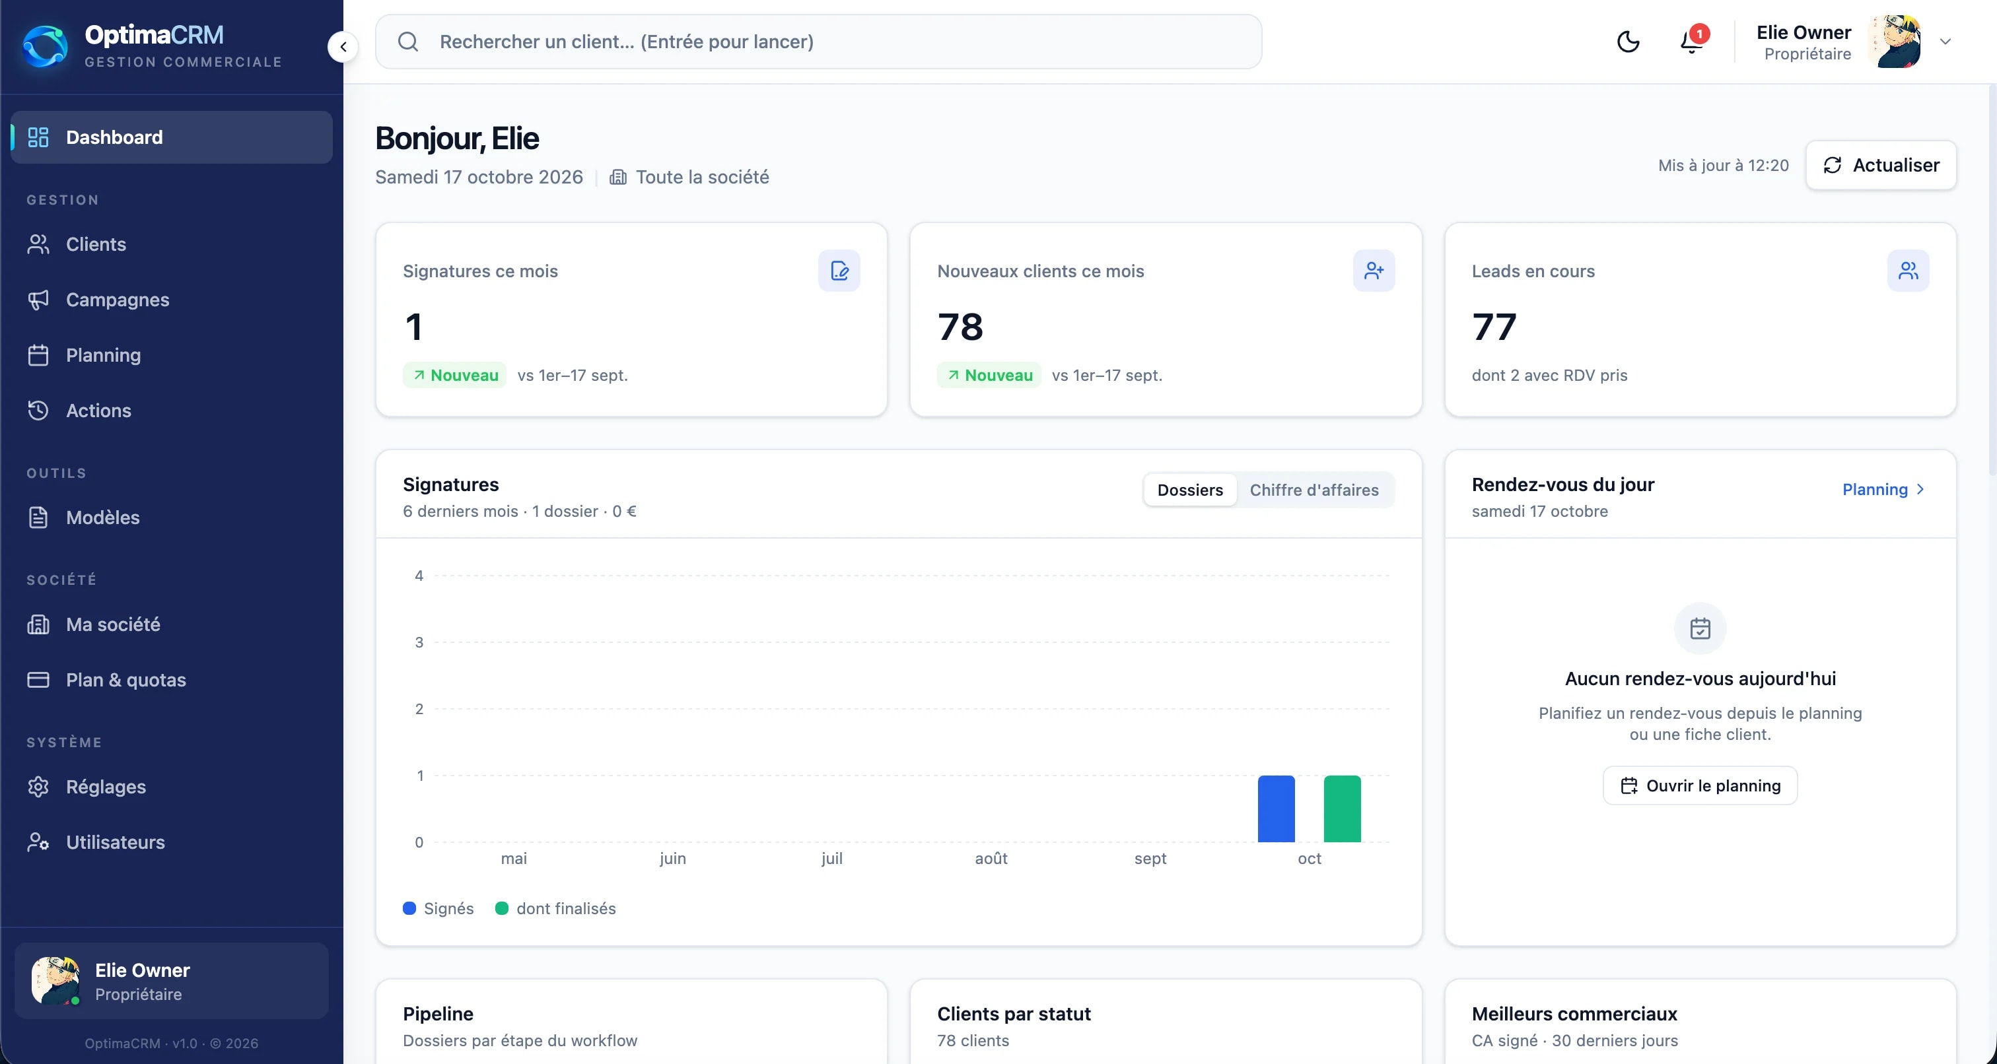Open the Dashboard menu item
This screenshot has height=1064, width=1997.
pyautogui.click(x=171, y=137)
